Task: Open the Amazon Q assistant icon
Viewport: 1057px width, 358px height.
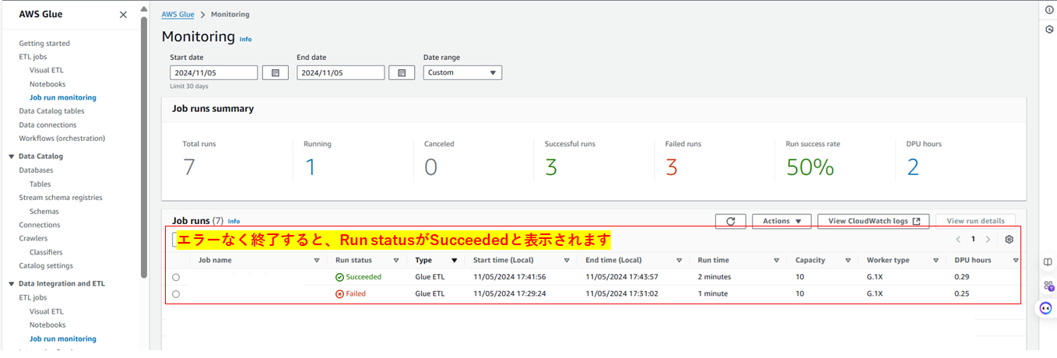Action: coord(1048,308)
